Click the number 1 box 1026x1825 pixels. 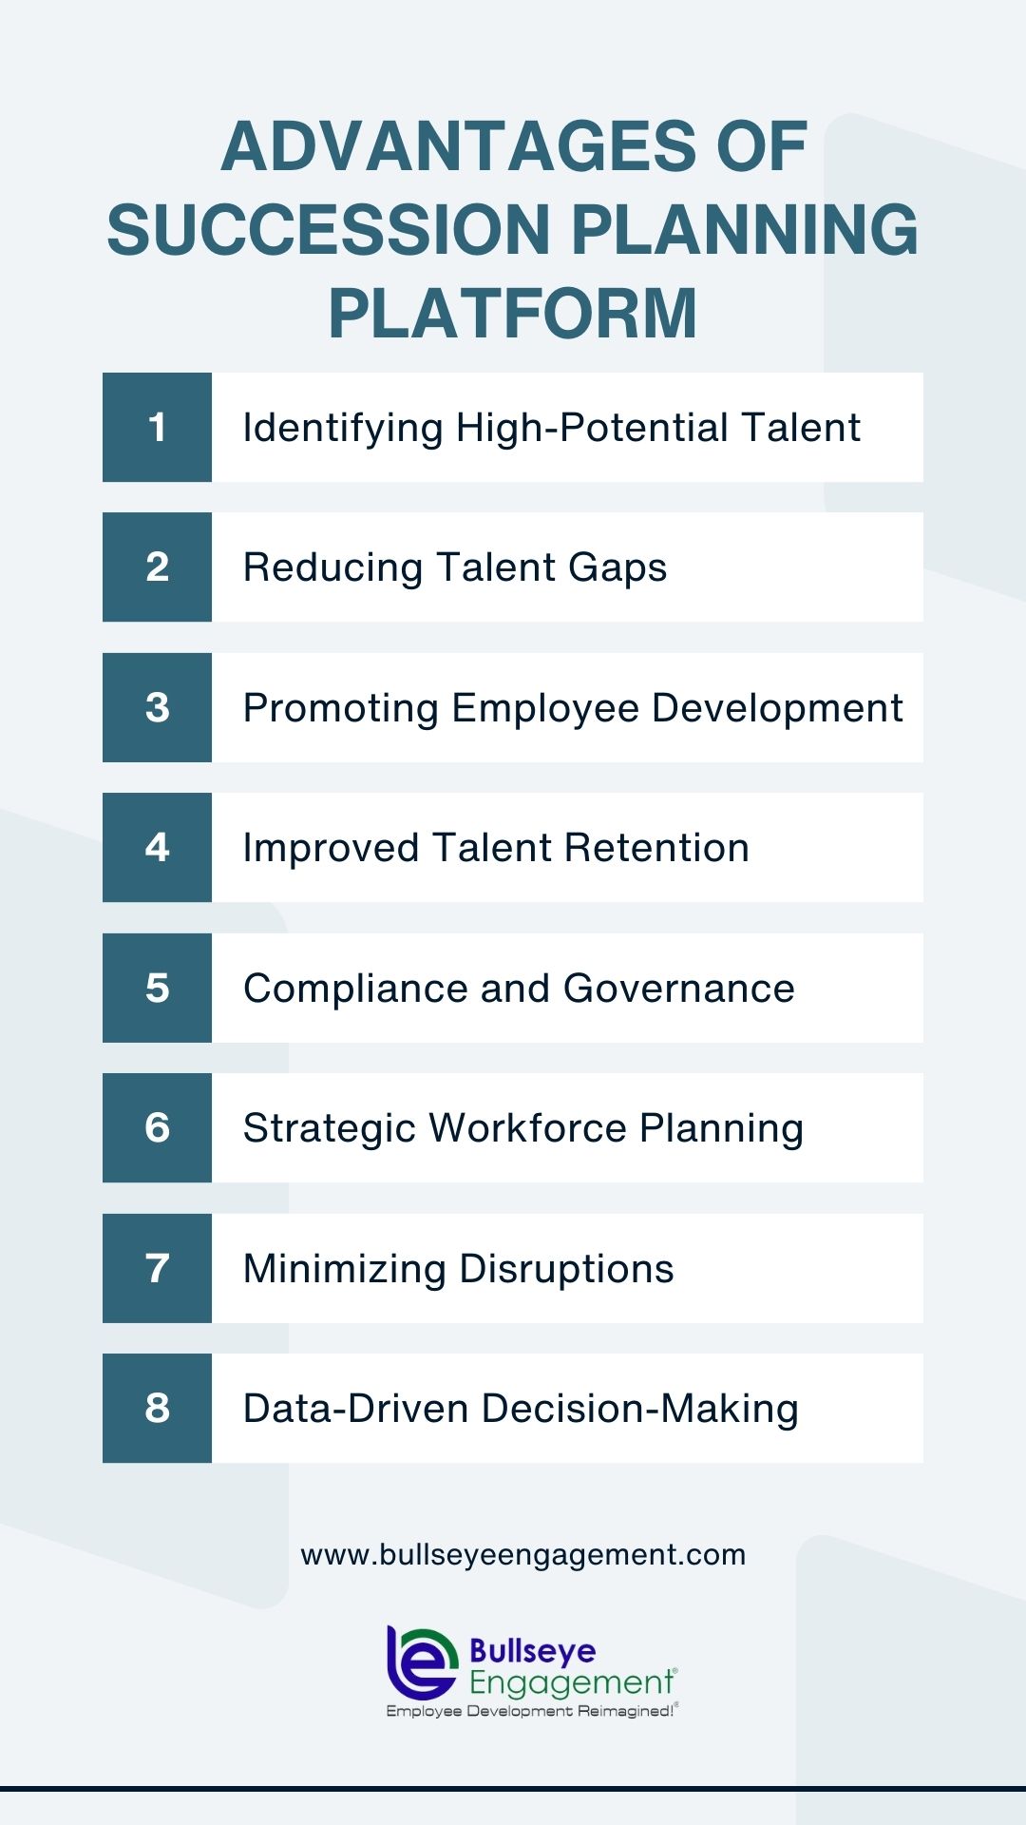point(157,427)
